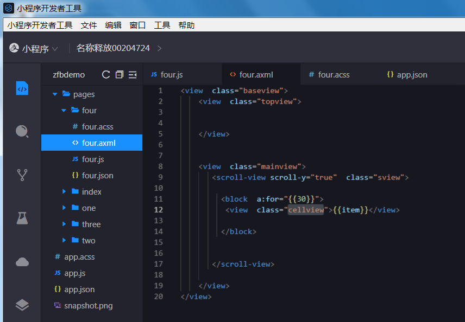465x322 pixels.
Task: Click line number 20 in the gutter
Action: pyautogui.click(x=159, y=297)
